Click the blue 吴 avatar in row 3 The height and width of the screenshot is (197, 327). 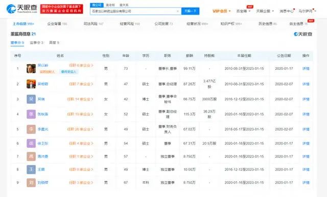click(x=31, y=99)
